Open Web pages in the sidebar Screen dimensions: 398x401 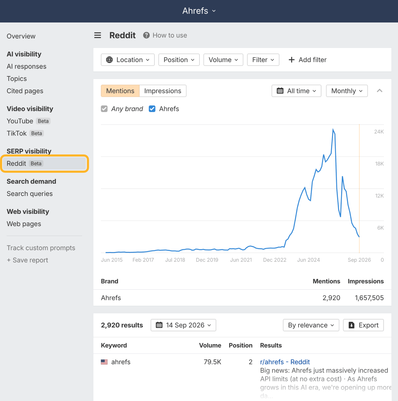pyautogui.click(x=24, y=224)
